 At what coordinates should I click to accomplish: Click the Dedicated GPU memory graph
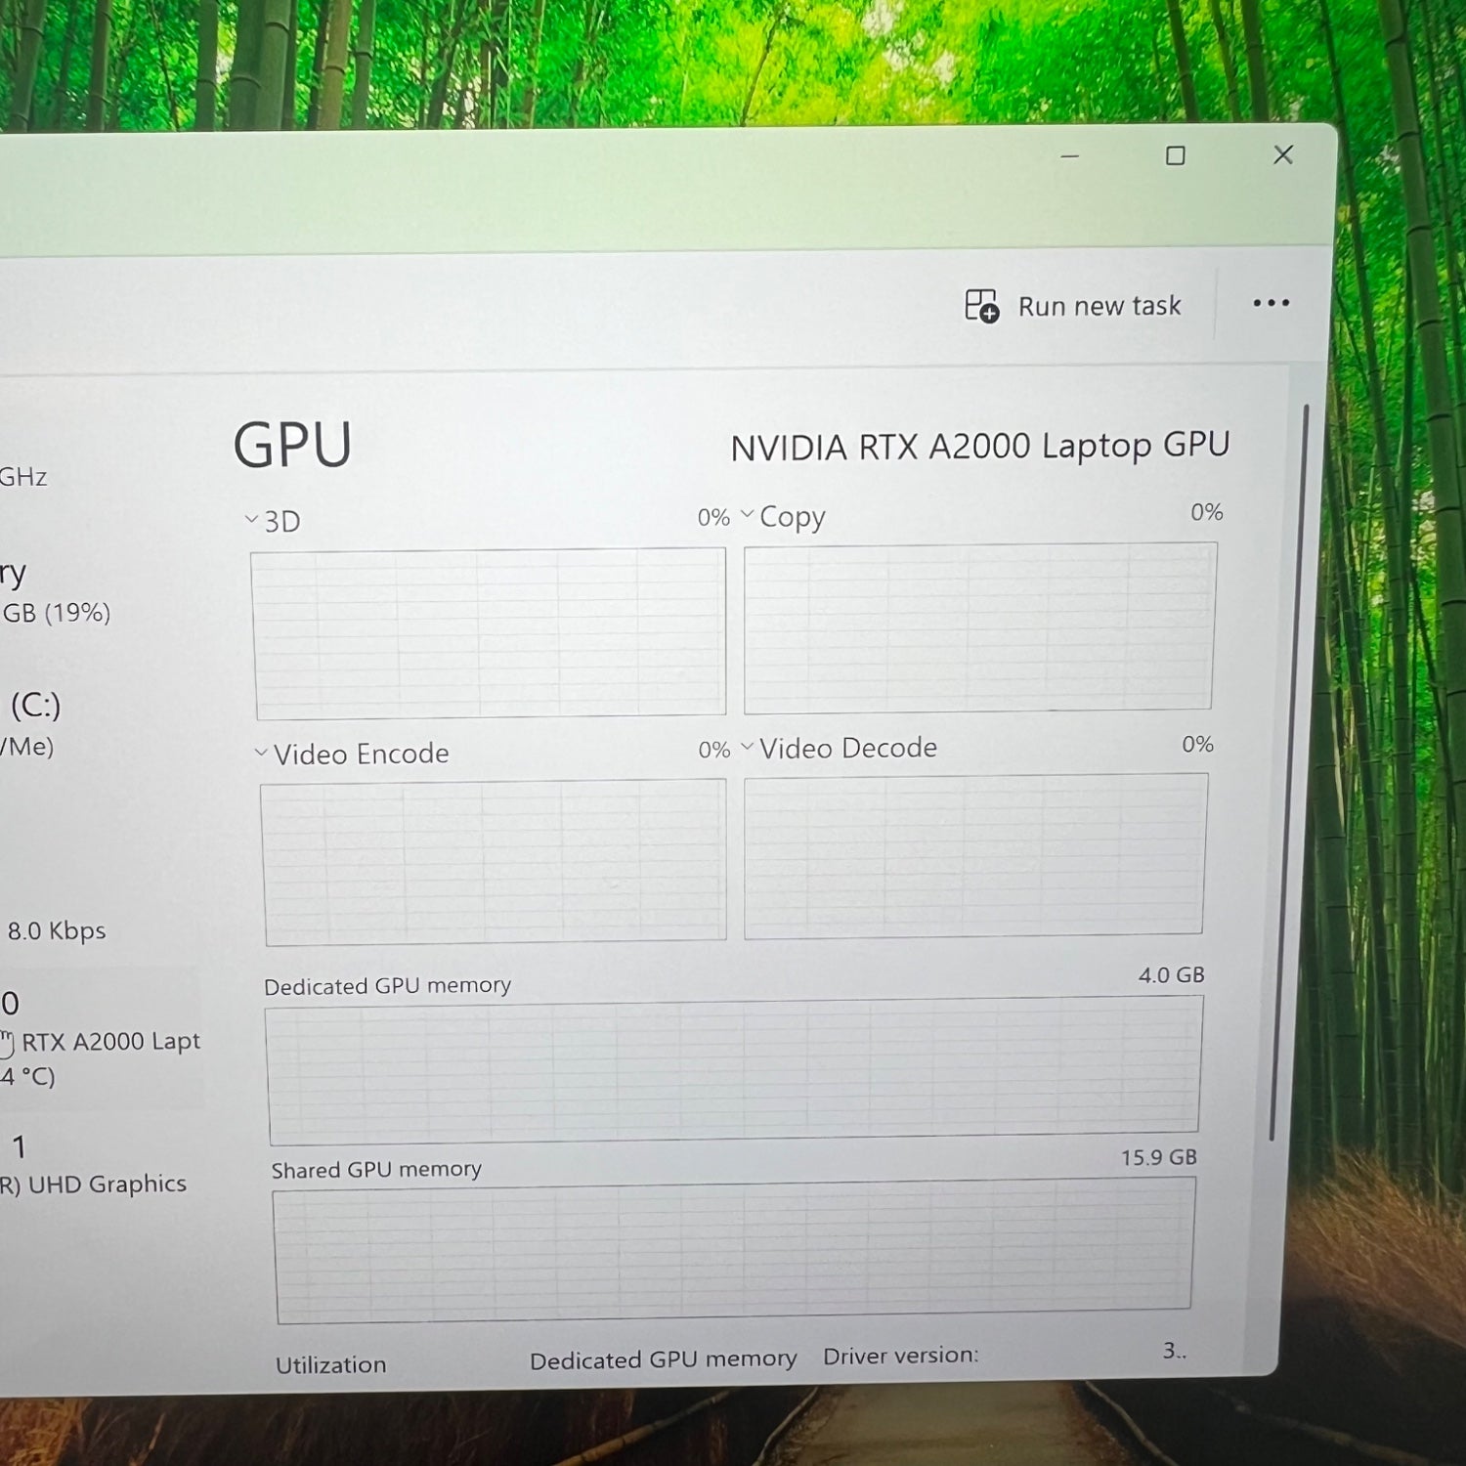click(x=733, y=1069)
